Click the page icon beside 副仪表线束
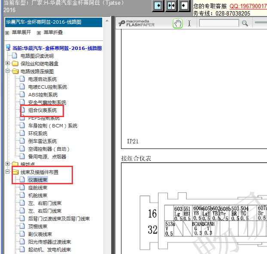 click(22, 234)
